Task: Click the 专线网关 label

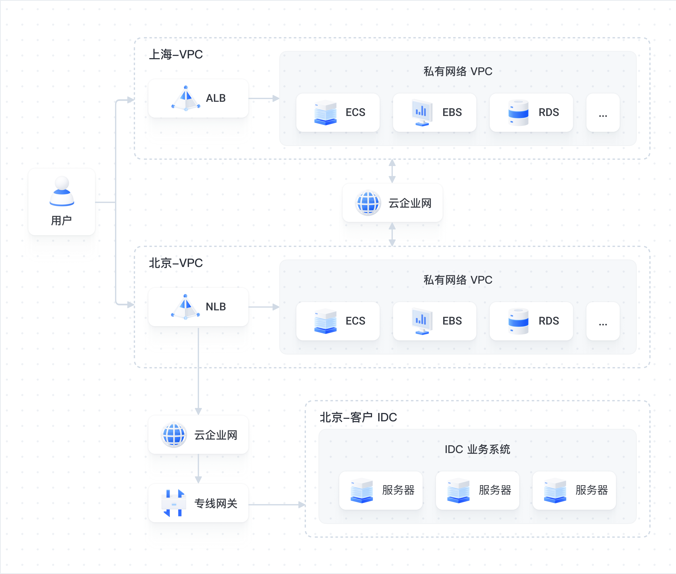Action: 216,504
